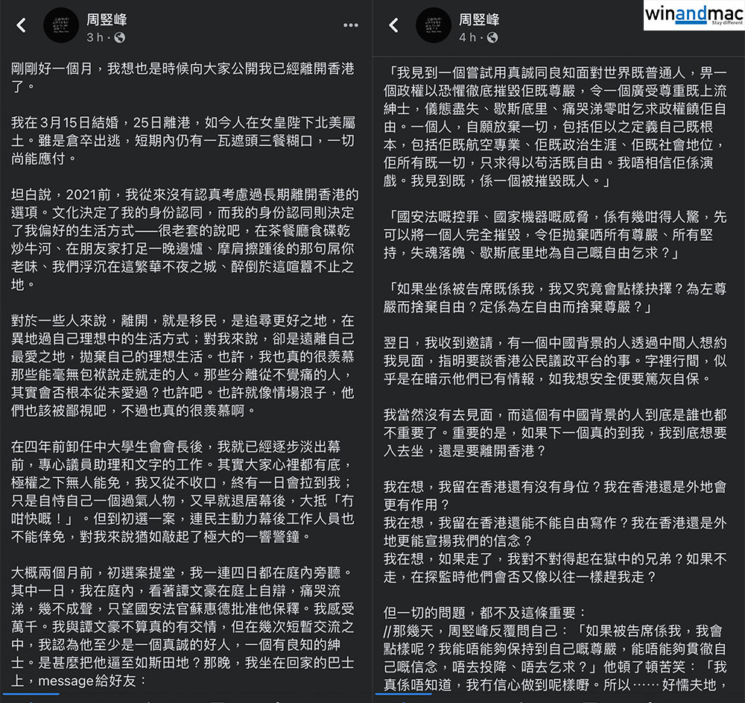This screenshot has height=703, width=745.
Task: Click the paragraph starting 剛剛好一個月
Action: [184, 78]
